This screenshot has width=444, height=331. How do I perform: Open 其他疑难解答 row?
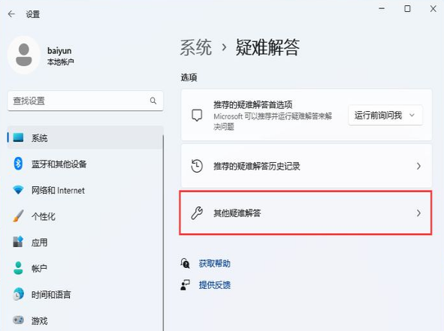coord(306,213)
